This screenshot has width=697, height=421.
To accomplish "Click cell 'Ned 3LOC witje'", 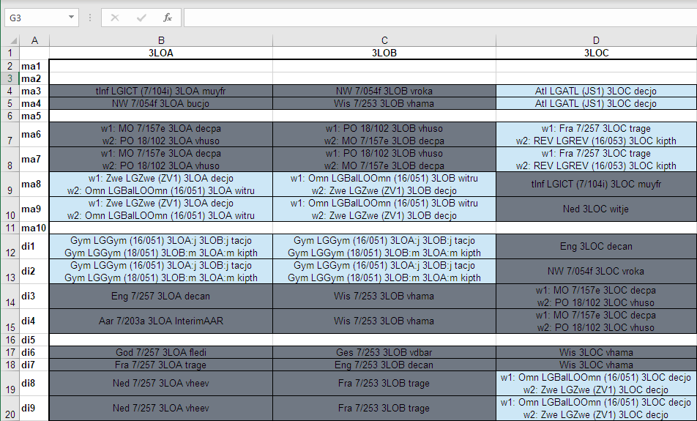I will 597,209.
